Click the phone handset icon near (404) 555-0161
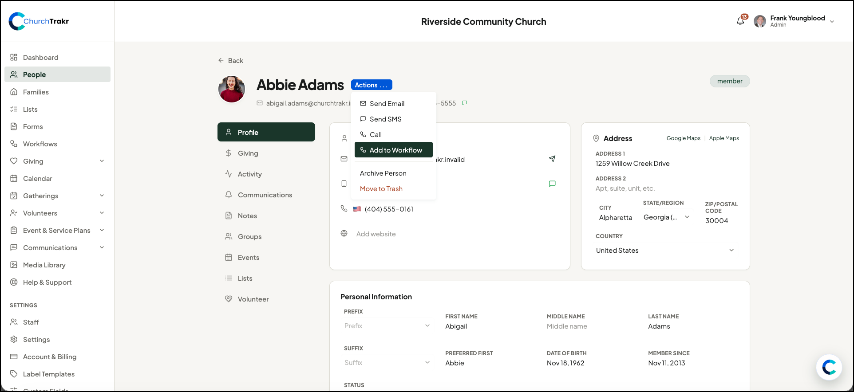The height and width of the screenshot is (392, 854). (344, 208)
